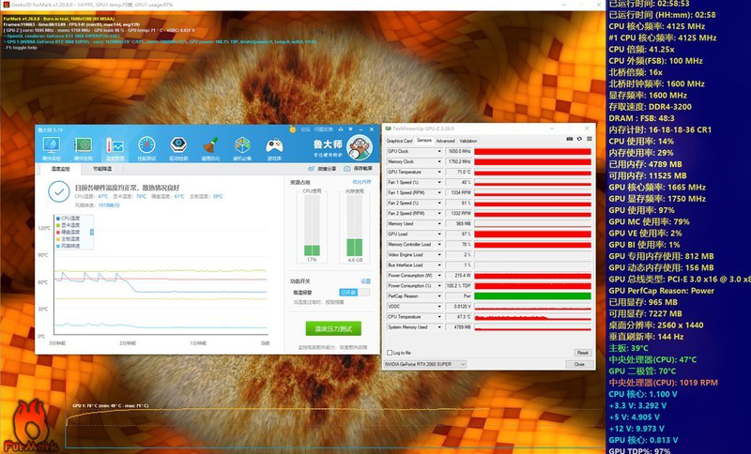751x454 pixels.
Task: Open the hardware overview icon in Ludashi
Action: pos(51,146)
